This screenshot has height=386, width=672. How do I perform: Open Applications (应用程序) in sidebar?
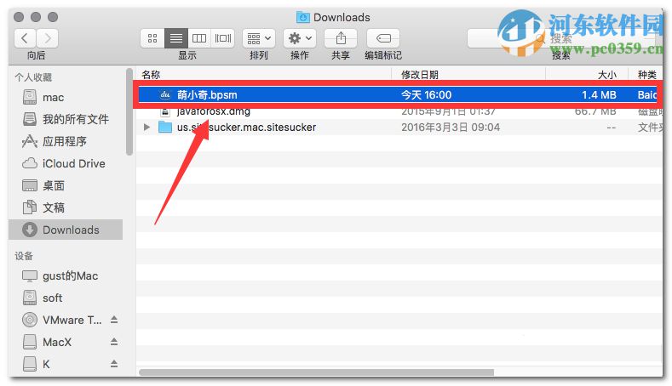tap(55, 141)
